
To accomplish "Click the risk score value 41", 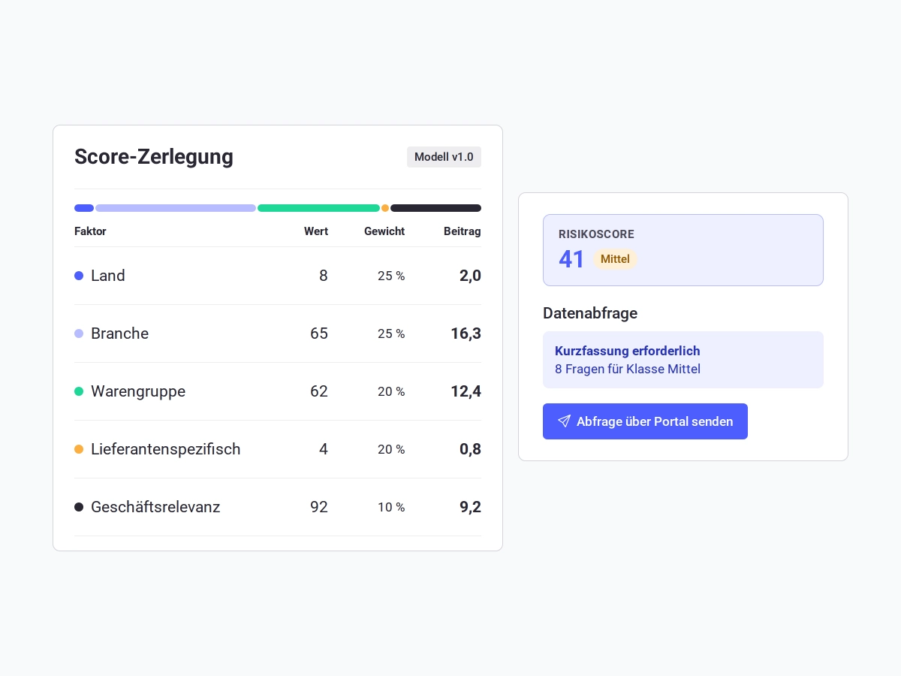I will point(571,259).
